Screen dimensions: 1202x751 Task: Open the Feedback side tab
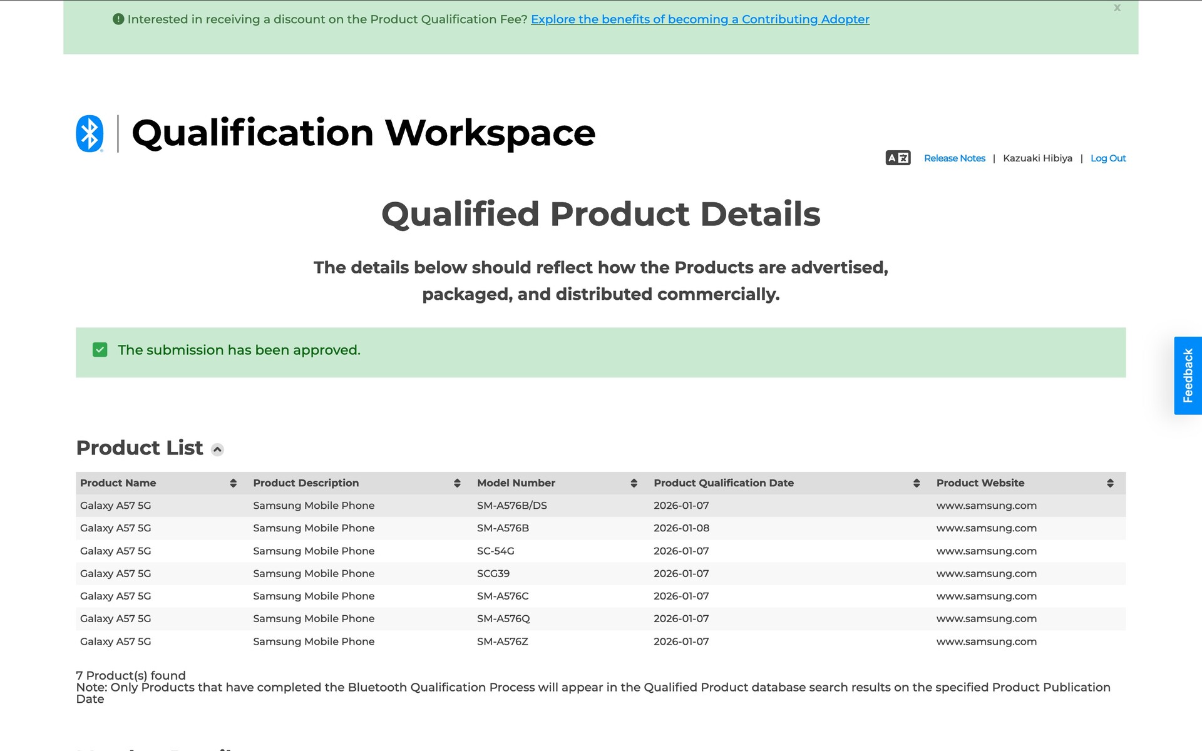coord(1187,375)
